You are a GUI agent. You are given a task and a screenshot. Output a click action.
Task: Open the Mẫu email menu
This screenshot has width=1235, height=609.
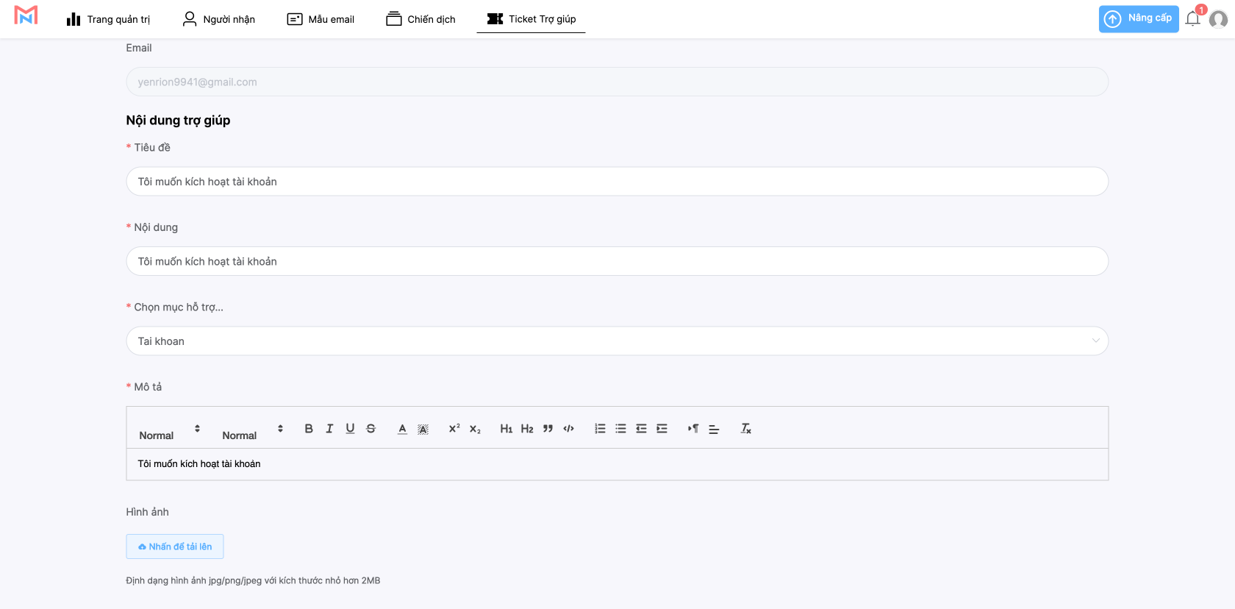[x=321, y=19]
